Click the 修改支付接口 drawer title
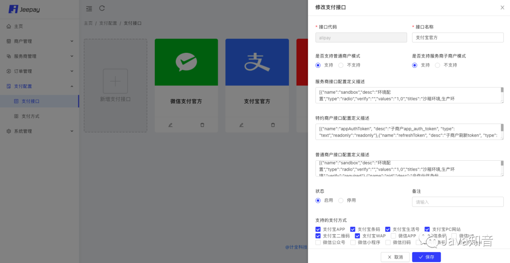510x263 pixels. coord(331,8)
